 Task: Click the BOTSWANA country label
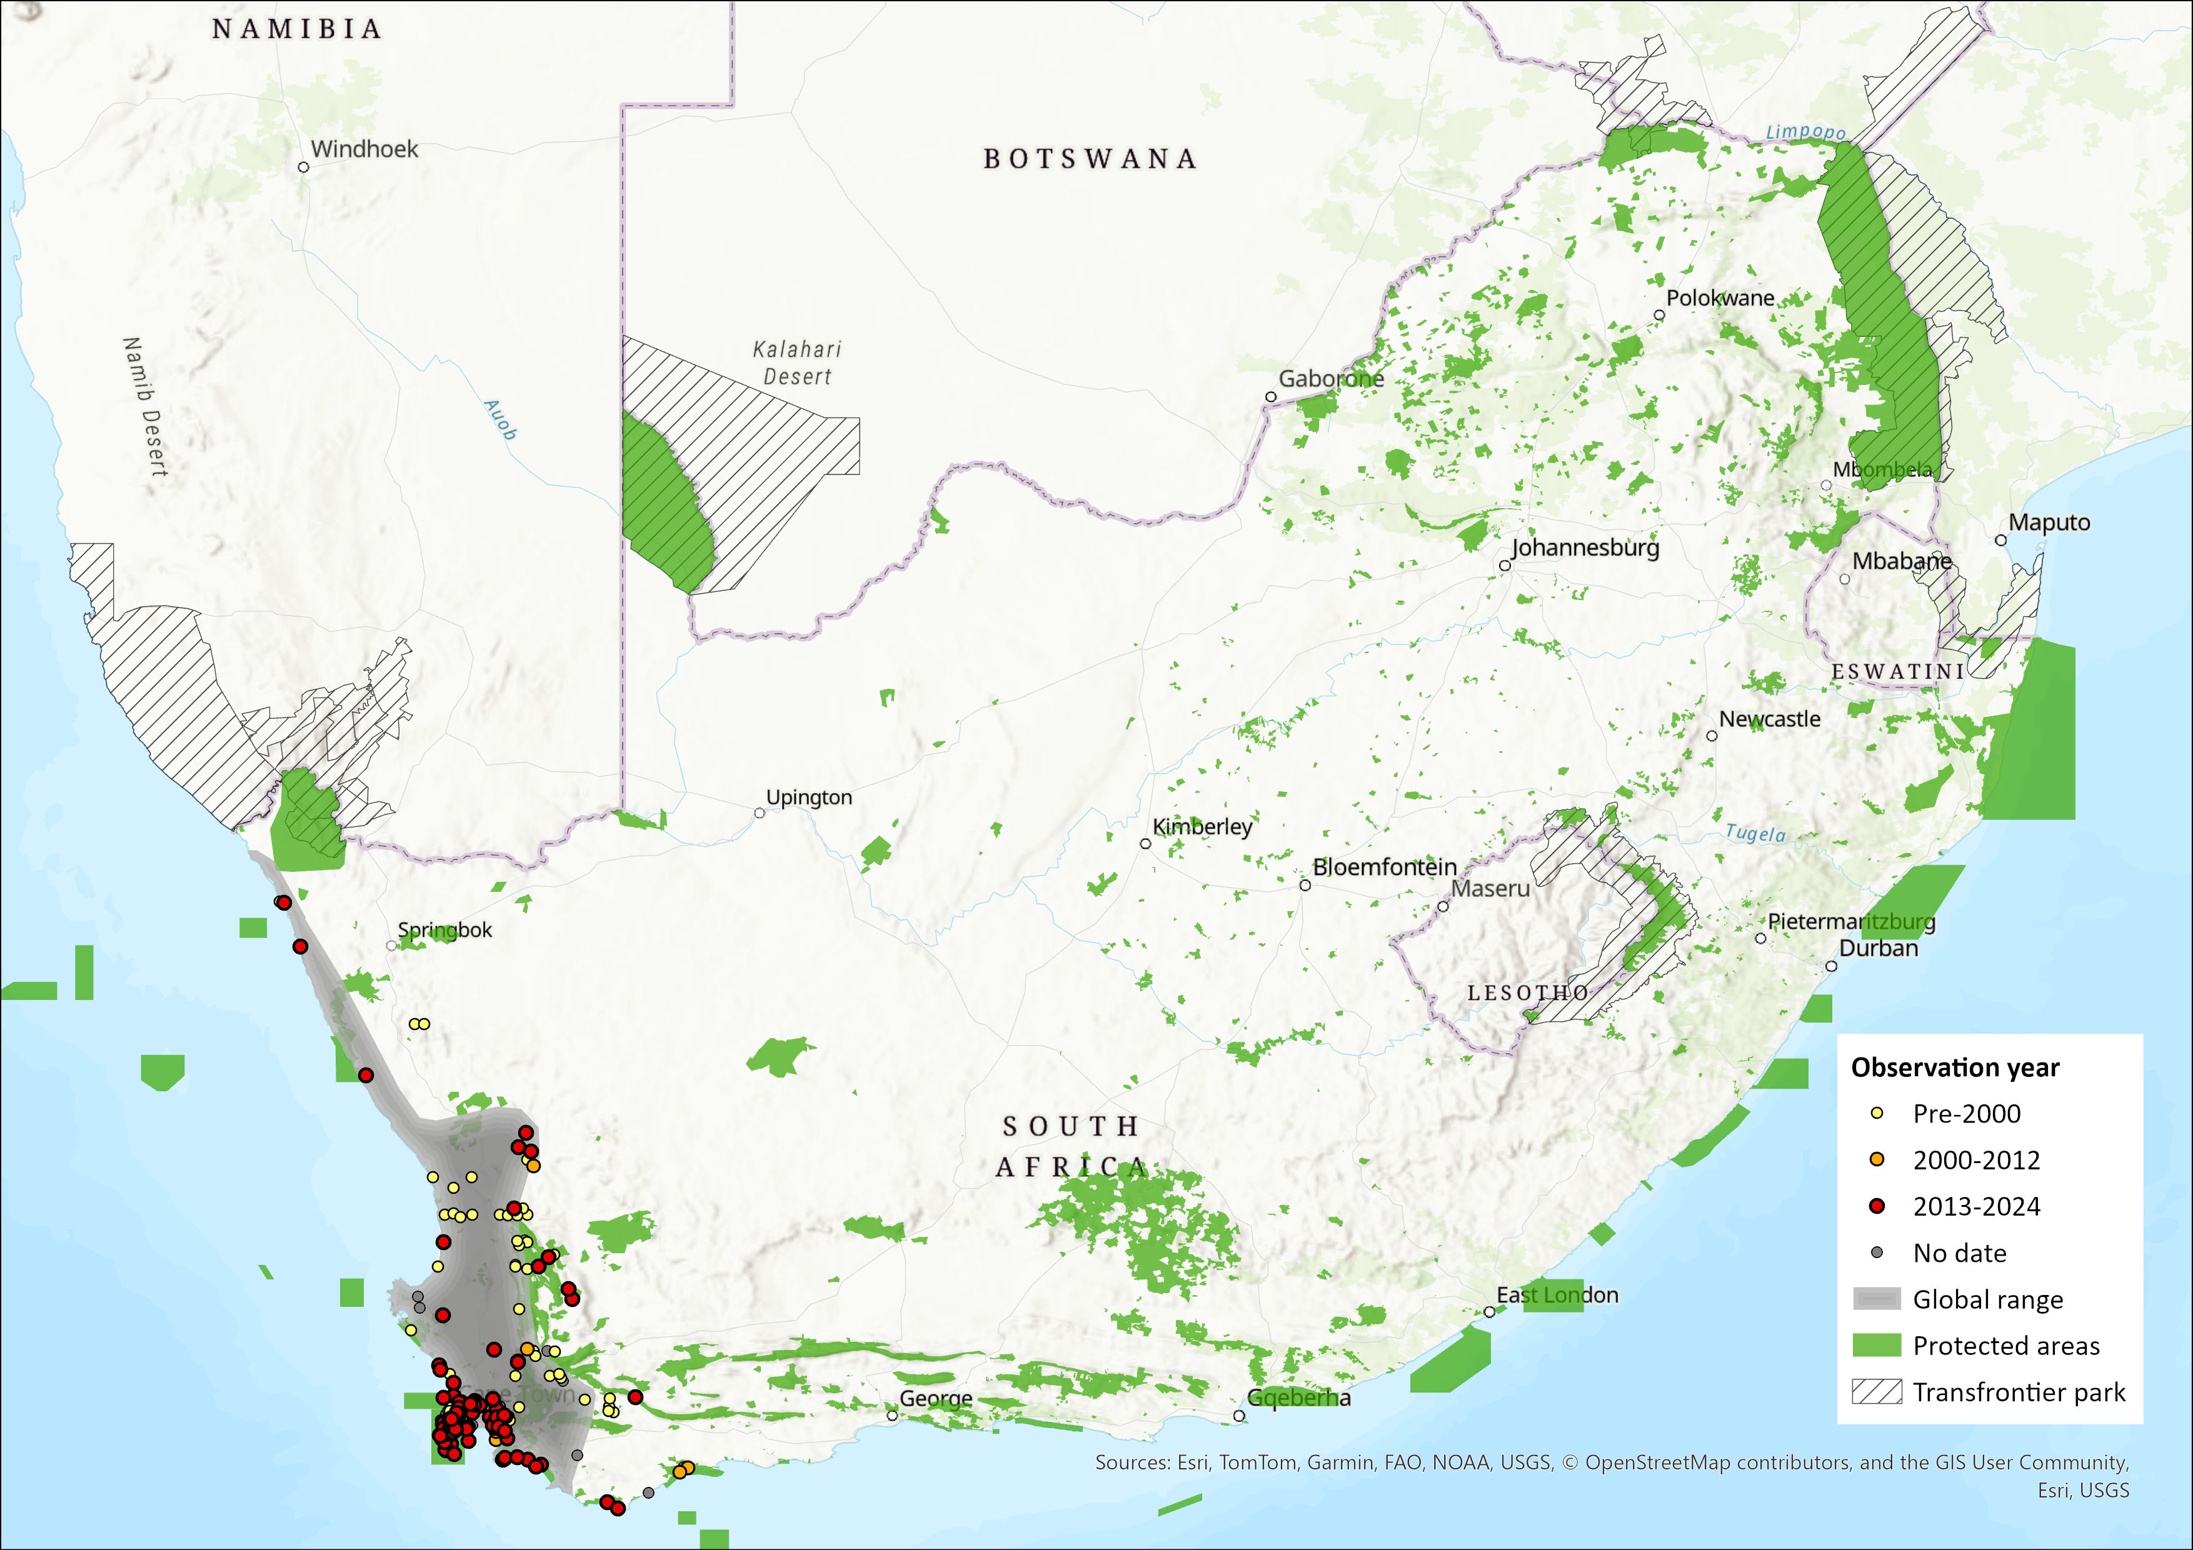pyautogui.click(x=1090, y=159)
